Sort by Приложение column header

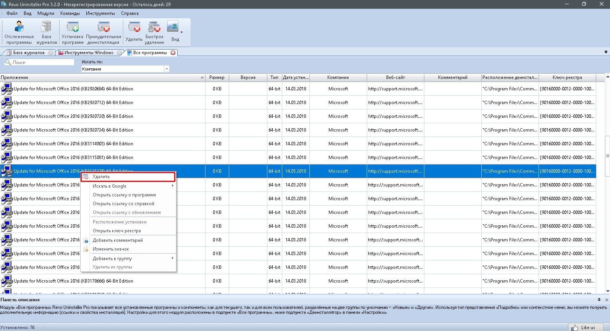point(102,77)
